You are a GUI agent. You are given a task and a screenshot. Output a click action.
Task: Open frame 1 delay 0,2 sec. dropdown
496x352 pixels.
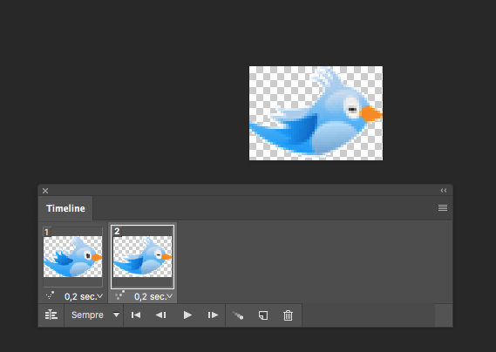84,296
